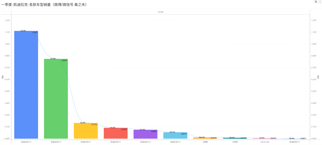Click the left axis 1.25万 tick

point(7,21)
